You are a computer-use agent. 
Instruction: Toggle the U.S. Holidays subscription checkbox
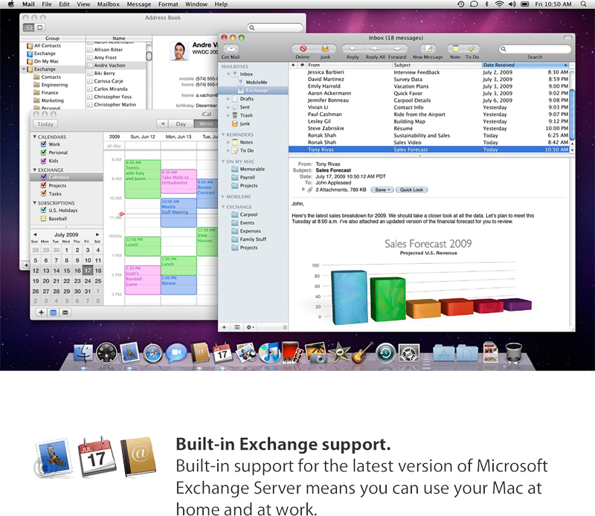tap(43, 210)
